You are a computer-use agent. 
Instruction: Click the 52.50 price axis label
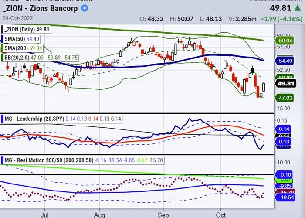[x=283, y=70]
